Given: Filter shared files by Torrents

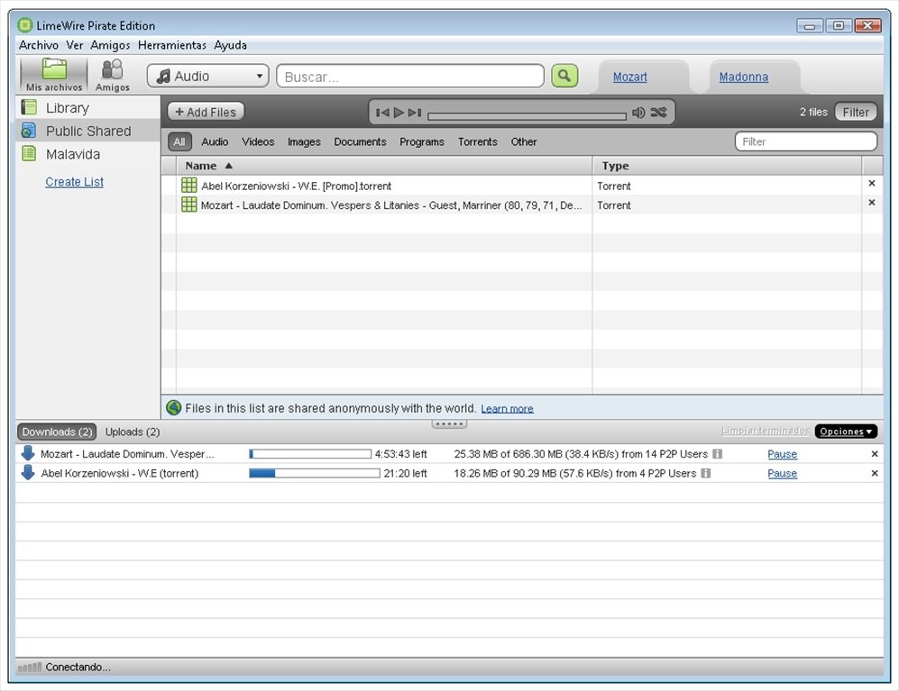Looking at the screenshot, I should coord(477,141).
